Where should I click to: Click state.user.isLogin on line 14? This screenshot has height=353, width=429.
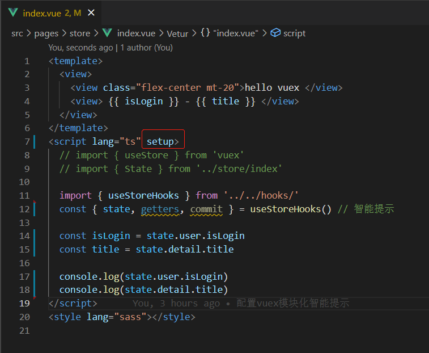pos(196,236)
